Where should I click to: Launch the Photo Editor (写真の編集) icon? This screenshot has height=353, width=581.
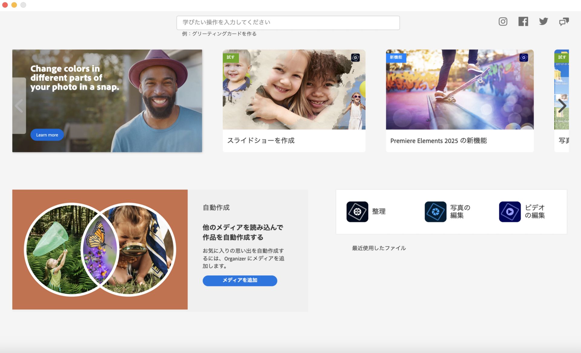pyautogui.click(x=435, y=212)
